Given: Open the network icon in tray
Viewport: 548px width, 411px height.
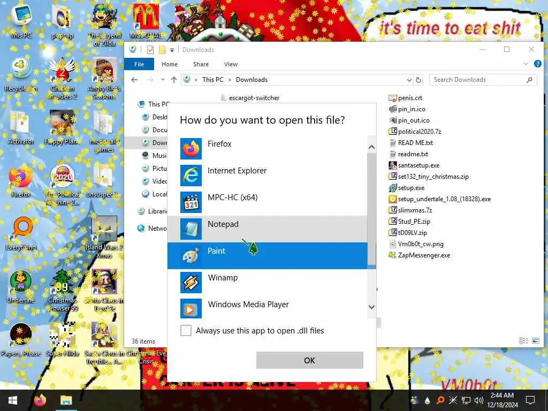Looking at the screenshot, I should pos(466,400).
